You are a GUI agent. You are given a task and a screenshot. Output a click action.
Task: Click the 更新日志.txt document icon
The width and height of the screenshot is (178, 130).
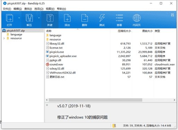pyautogui.click(x=48, y=77)
